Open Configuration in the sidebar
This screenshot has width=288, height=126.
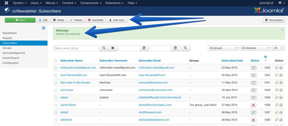click(11, 63)
